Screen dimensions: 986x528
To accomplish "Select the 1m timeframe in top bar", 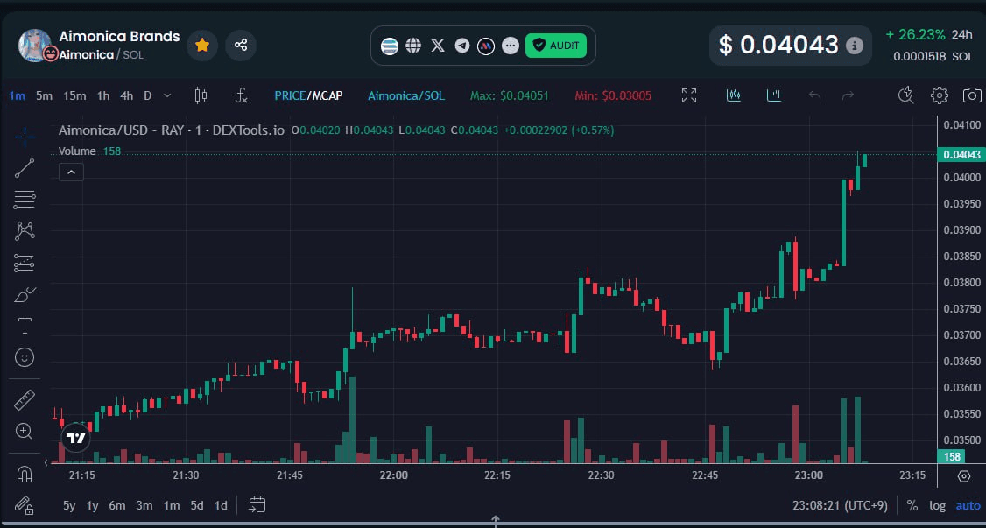I will coord(17,95).
